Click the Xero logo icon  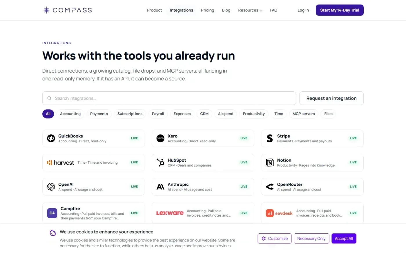click(160, 138)
